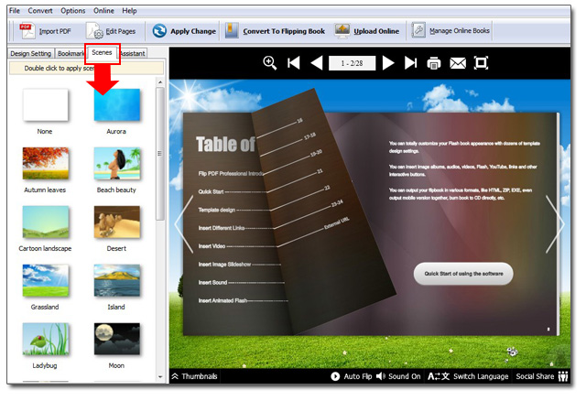
Task: Click the scenes list scrollbar thumb
Action: pyautogui.click(x=160, y=154)
